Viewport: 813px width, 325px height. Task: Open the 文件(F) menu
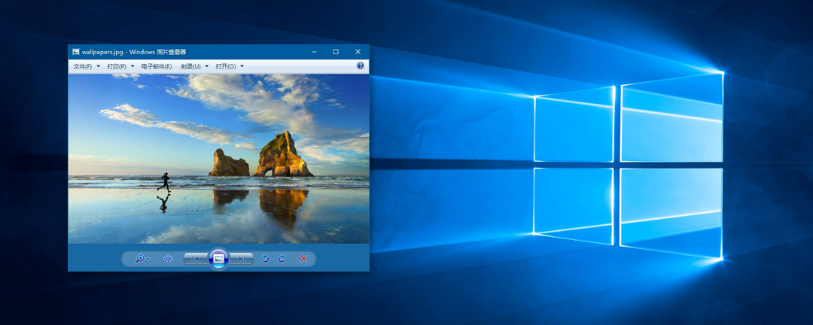point(86,66)
